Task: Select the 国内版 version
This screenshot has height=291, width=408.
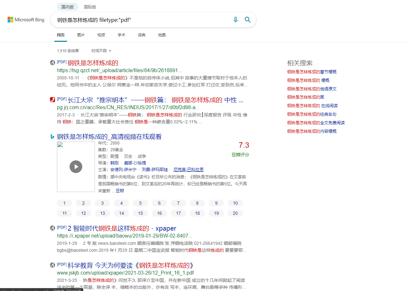Action: [x=67, y=7]
